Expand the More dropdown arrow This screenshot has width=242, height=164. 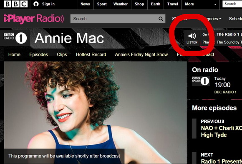[215, 4]
